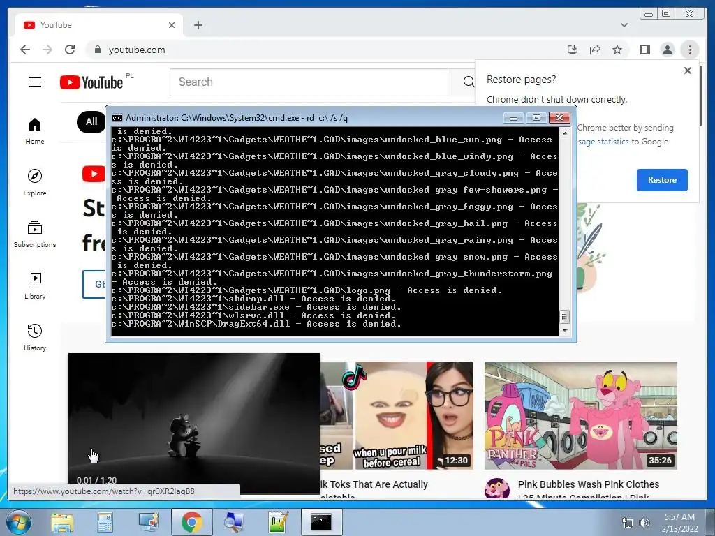Click Pink Bubbles Wash Pink Clothes title
715x536 pixels.
tap(588, 484)
